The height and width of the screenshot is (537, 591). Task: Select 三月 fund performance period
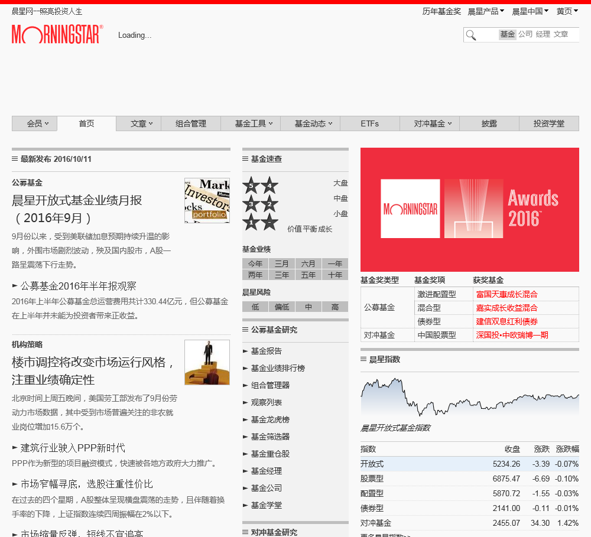click(282, 264)
